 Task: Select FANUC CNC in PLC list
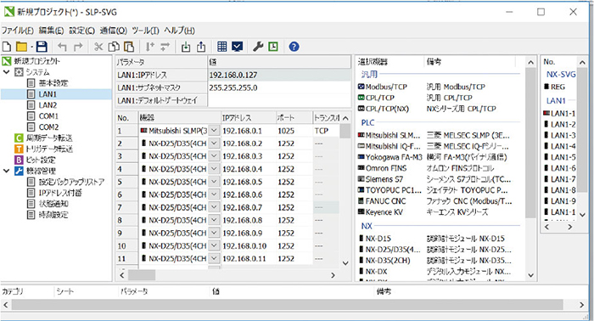click(382, 201)
